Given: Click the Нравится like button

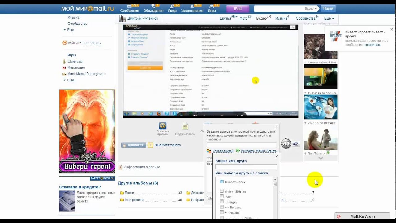Looking at the screenshot, I should coord(134,145).
